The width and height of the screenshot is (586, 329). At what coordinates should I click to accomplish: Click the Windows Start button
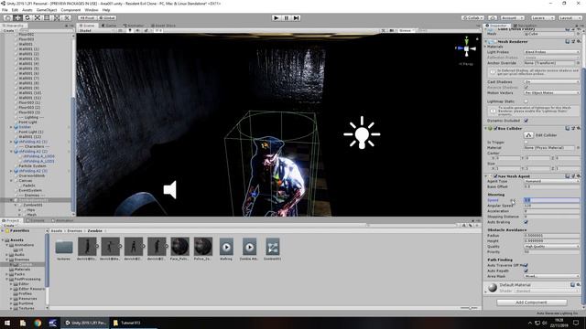pyautogui.click(x=7, y=323)
